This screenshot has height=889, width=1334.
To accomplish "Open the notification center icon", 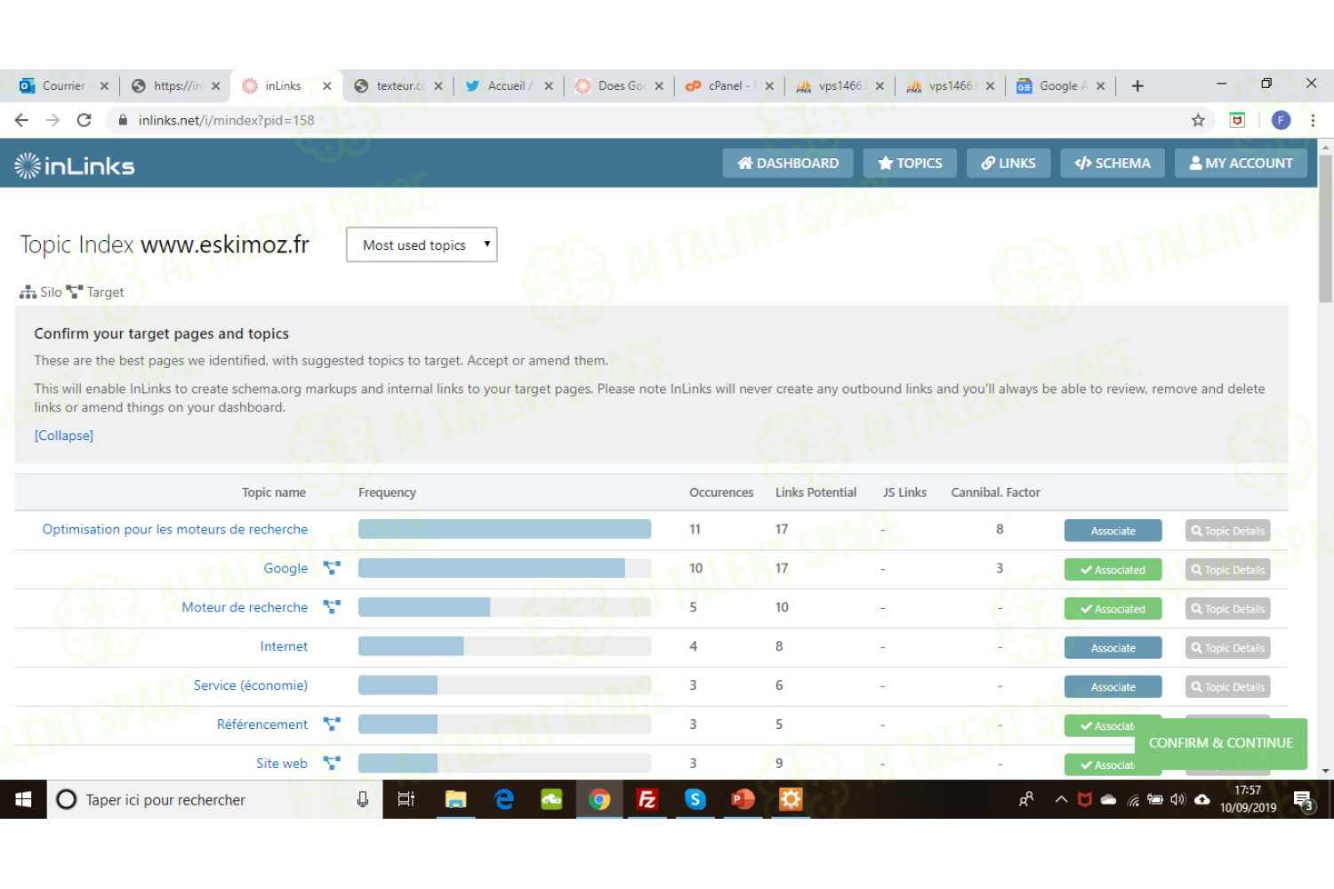I will 1304,799.
